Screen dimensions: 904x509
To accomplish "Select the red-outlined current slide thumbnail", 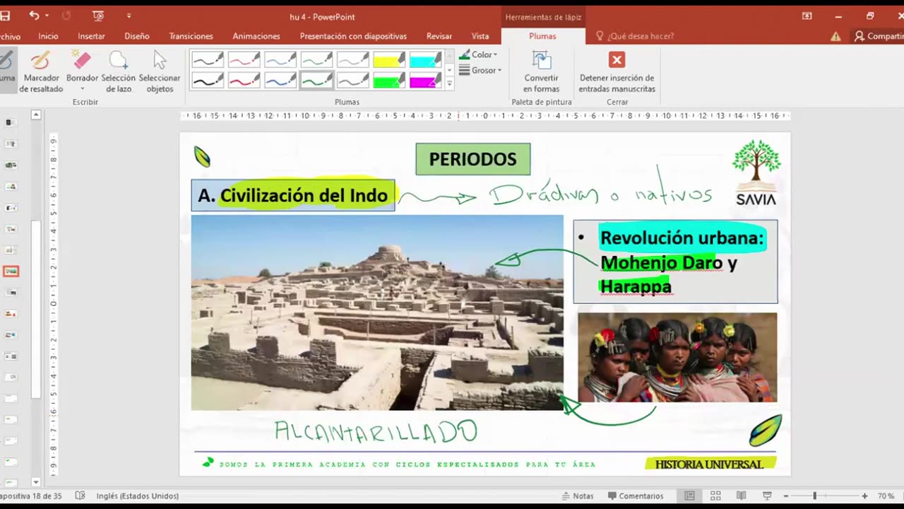I will click(x=11, y=271).
